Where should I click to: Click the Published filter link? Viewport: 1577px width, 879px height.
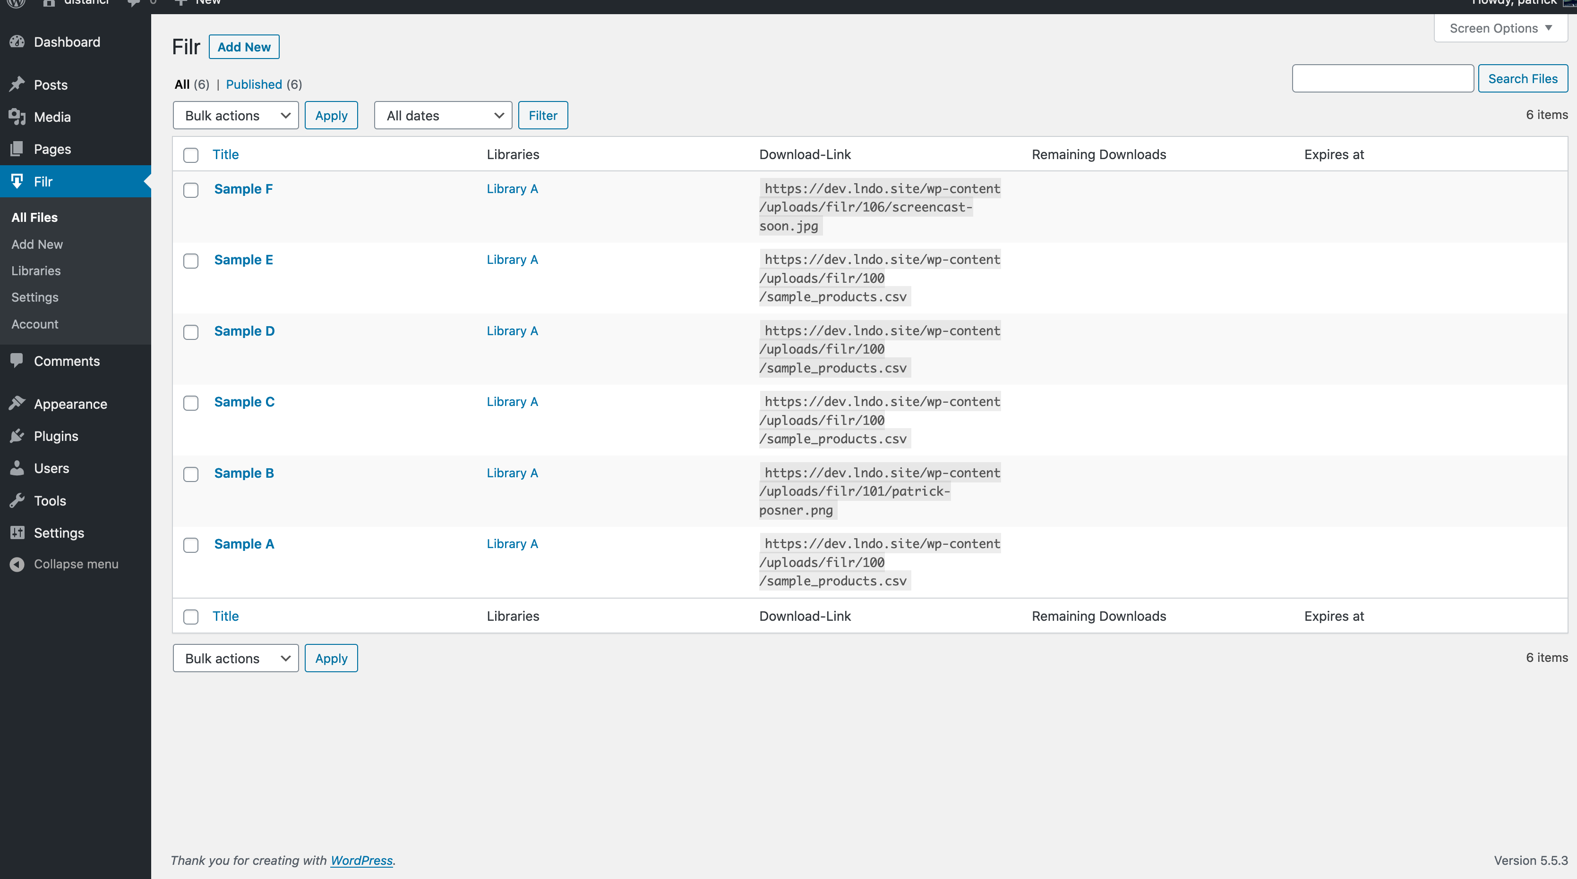tap(254, 85)
